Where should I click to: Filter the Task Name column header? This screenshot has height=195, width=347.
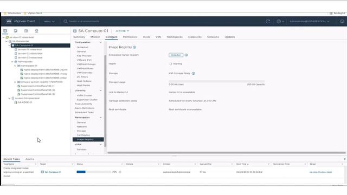(x=36, y=164)
